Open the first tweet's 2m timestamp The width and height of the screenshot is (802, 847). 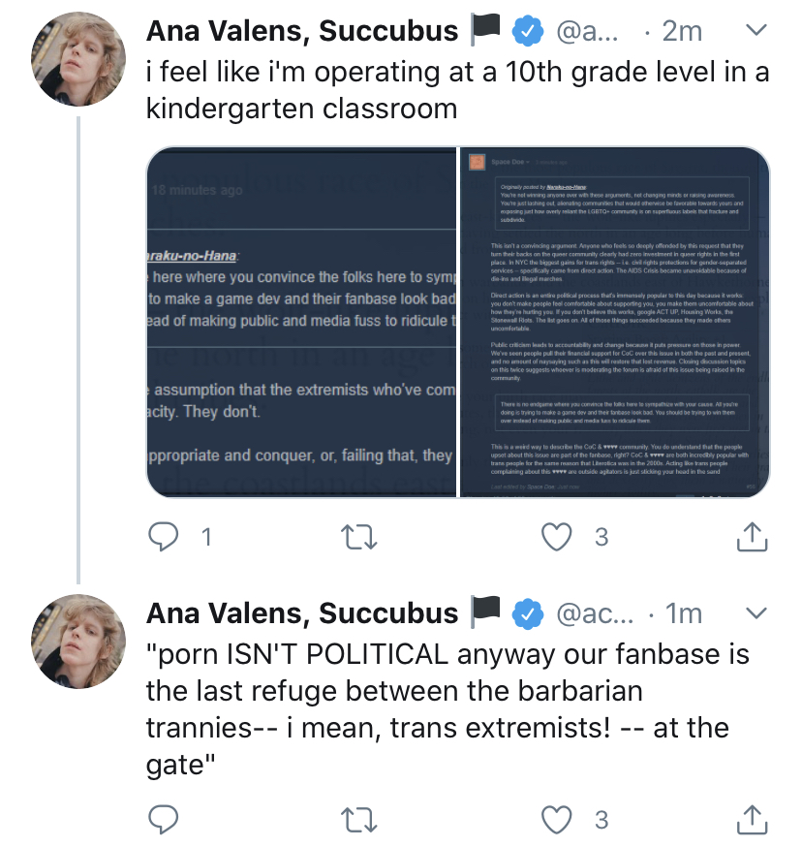click(681, 31)
